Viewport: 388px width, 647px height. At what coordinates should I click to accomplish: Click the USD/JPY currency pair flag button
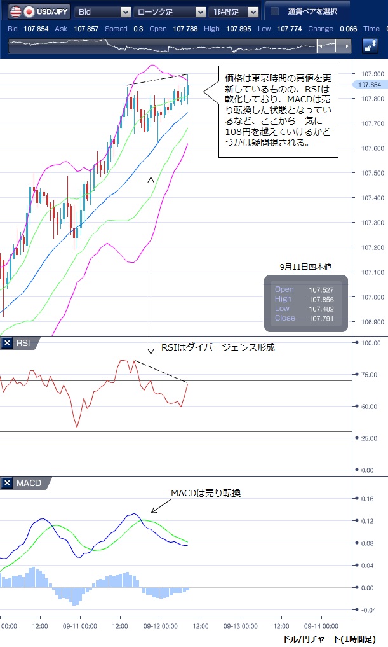click(x=29, y=11)
